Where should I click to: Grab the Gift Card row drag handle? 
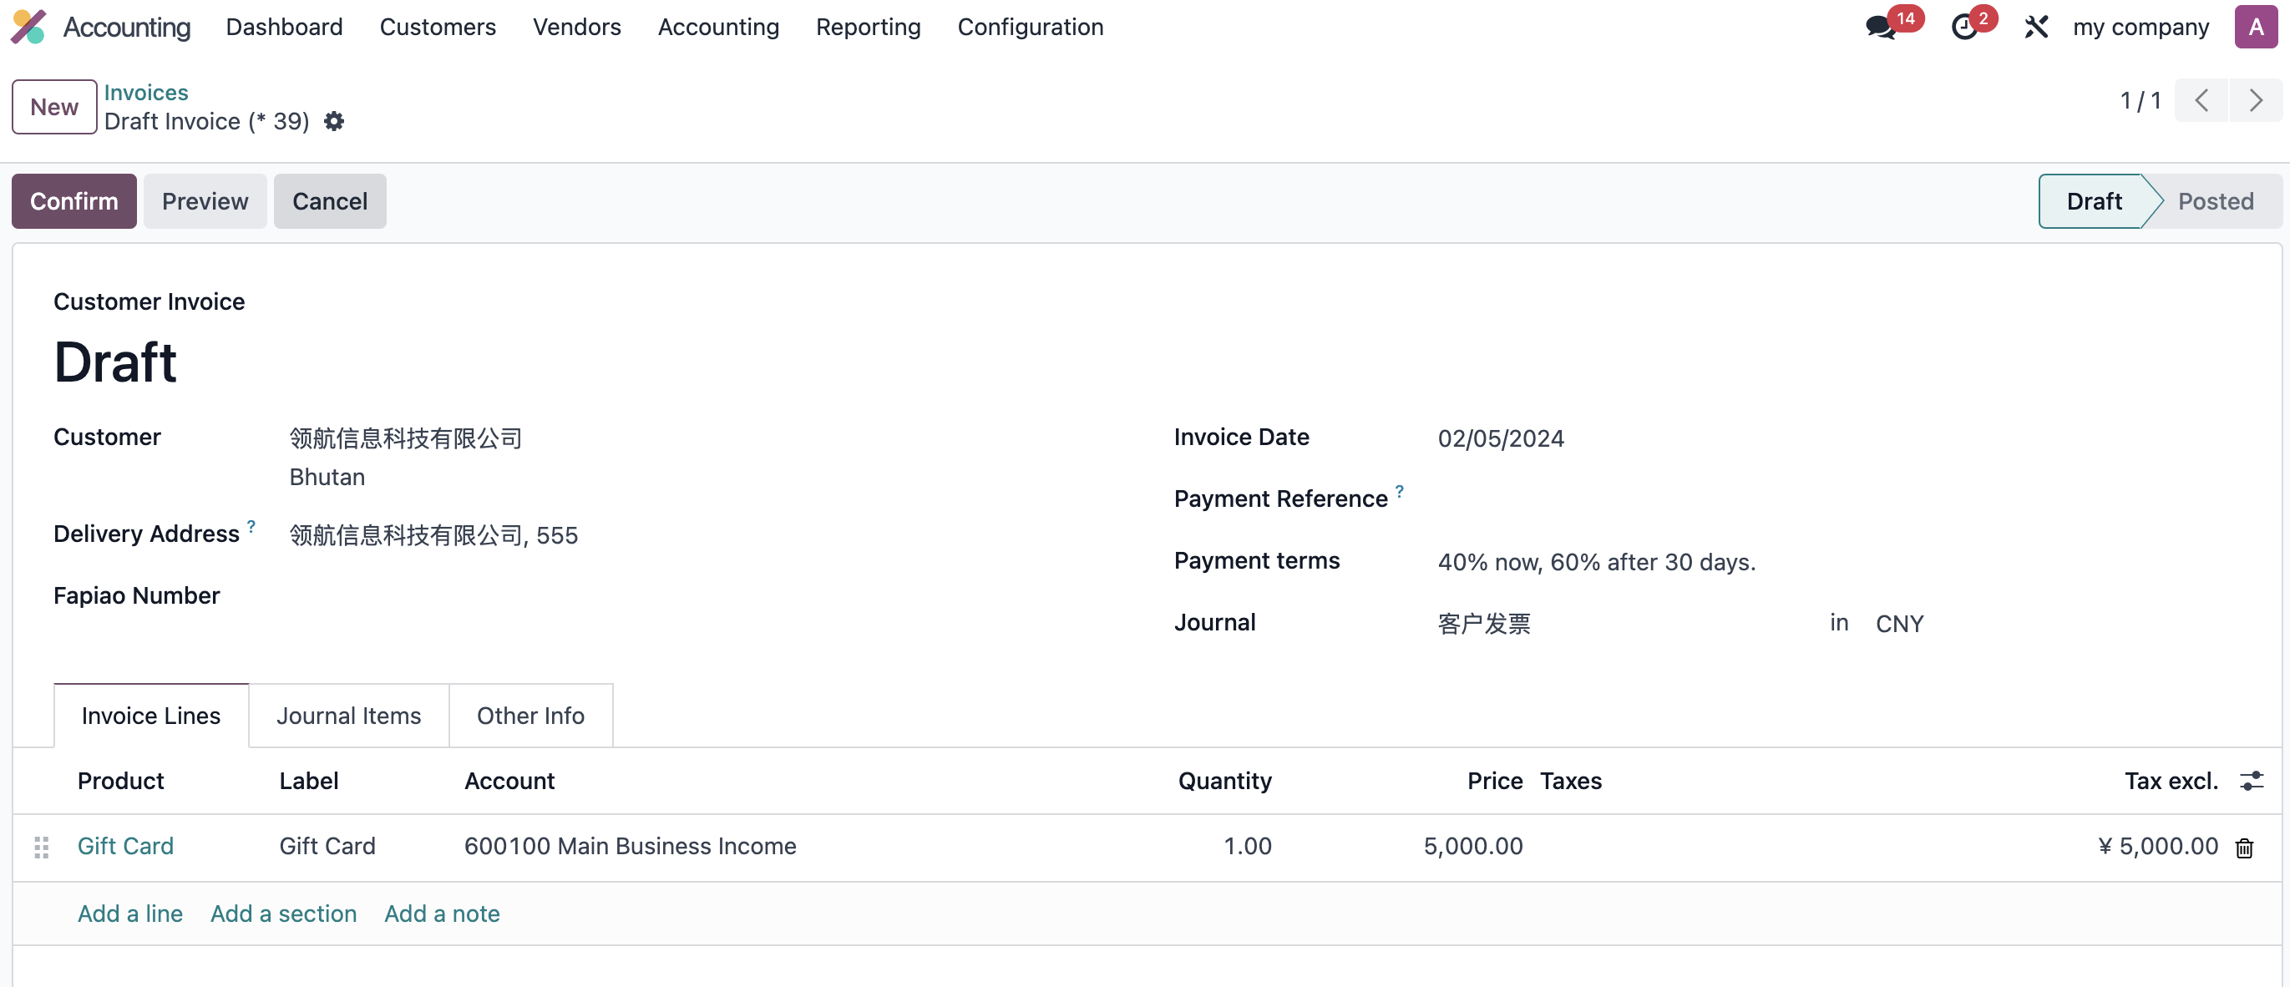click(x=41, y=847)
